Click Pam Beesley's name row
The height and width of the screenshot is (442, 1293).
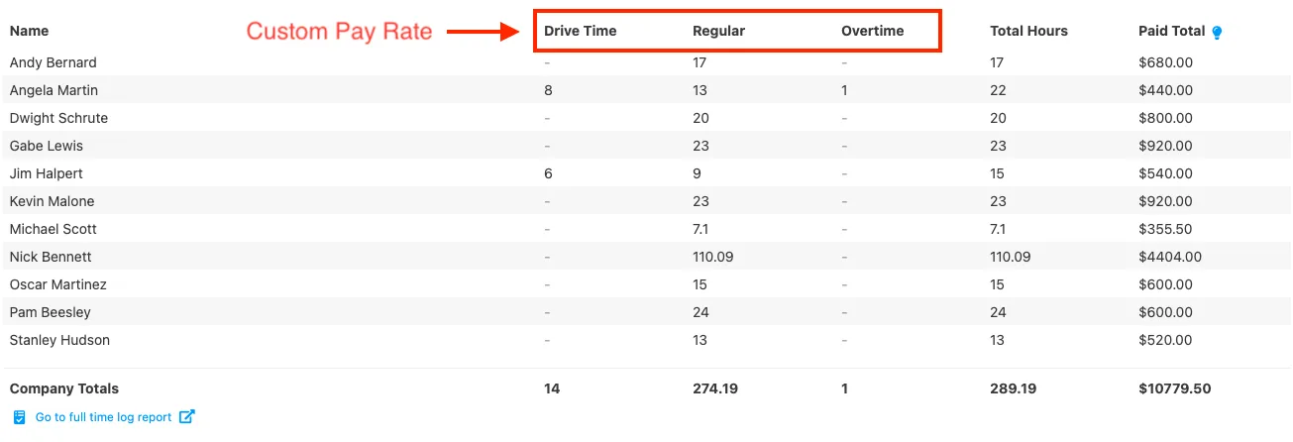coord(50,312)
